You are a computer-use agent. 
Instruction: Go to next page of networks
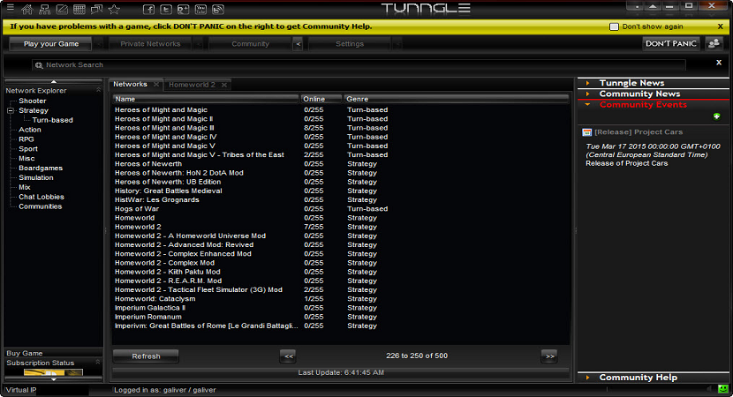coord(549,356)
